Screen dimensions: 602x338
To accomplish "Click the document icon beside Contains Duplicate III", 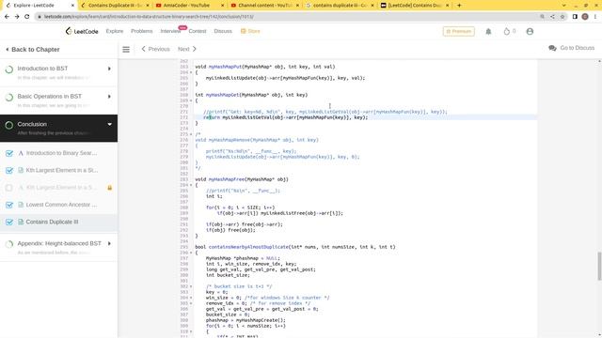I will pos(21,222).
